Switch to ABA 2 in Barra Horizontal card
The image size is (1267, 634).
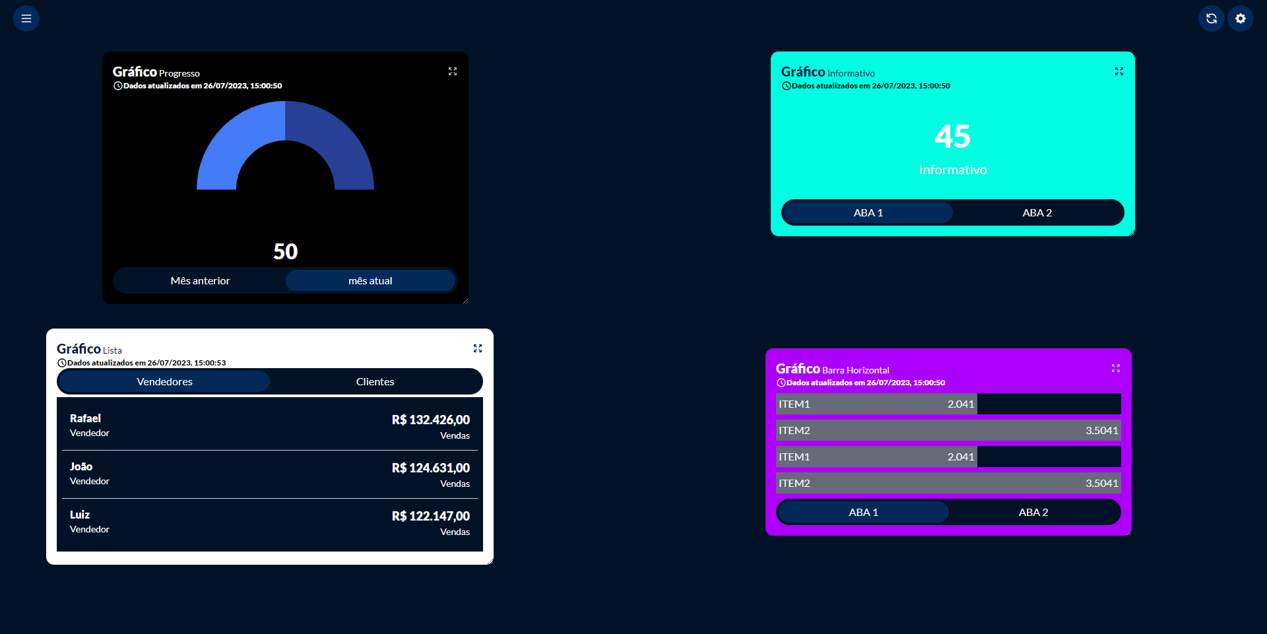coord(1033,512)
